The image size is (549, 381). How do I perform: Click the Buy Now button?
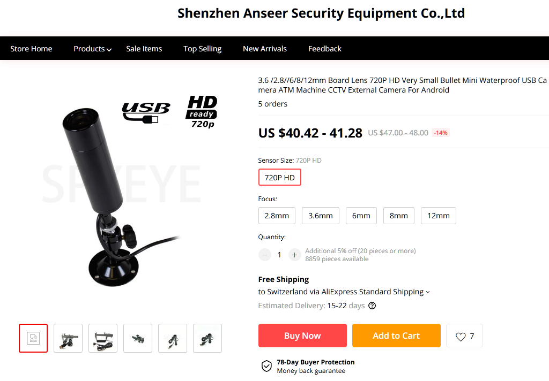click(302, 336)
